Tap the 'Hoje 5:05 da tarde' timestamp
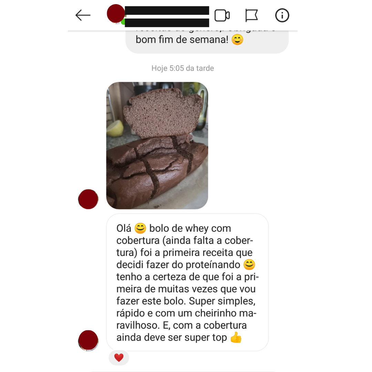This screenshot has width=372, height=372. (183, 68)
